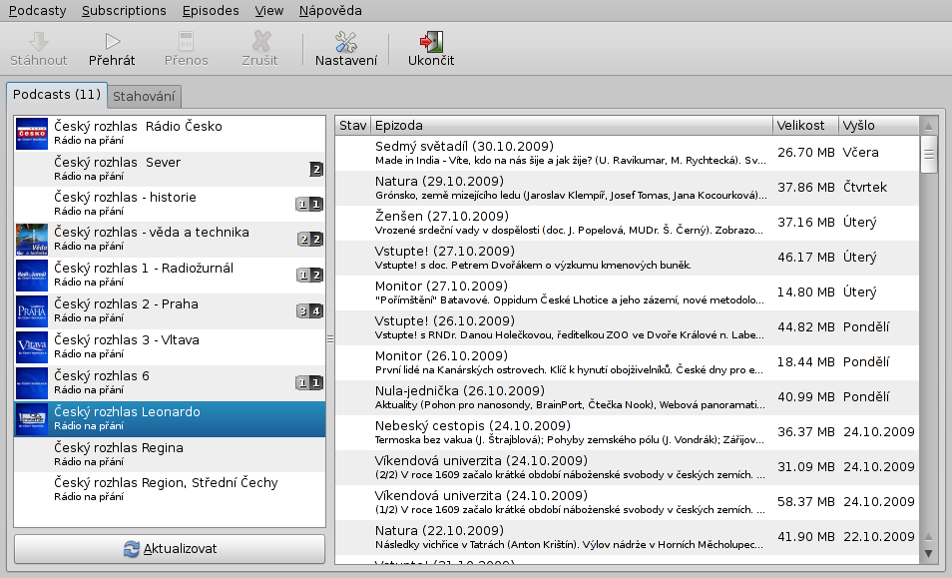Click the count badge on Český rozhlas Sever

(x=315, y=170)
